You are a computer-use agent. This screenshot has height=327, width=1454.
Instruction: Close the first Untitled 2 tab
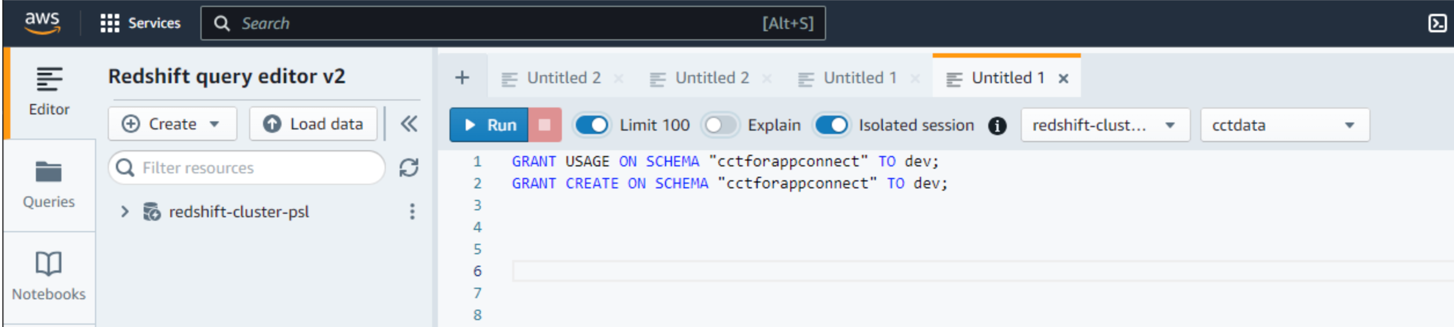[x=619, y=78]
